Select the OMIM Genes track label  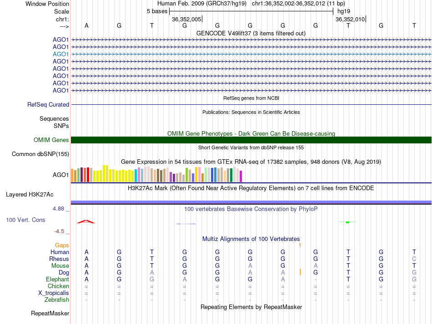point(51,140)
